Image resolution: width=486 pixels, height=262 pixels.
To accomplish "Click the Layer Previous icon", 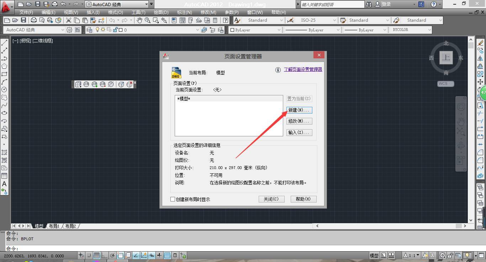I will coord(212,30).
